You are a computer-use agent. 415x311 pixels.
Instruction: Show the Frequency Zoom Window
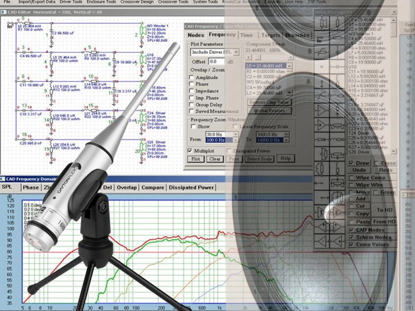pyautogui.click(x=192, y=126)
